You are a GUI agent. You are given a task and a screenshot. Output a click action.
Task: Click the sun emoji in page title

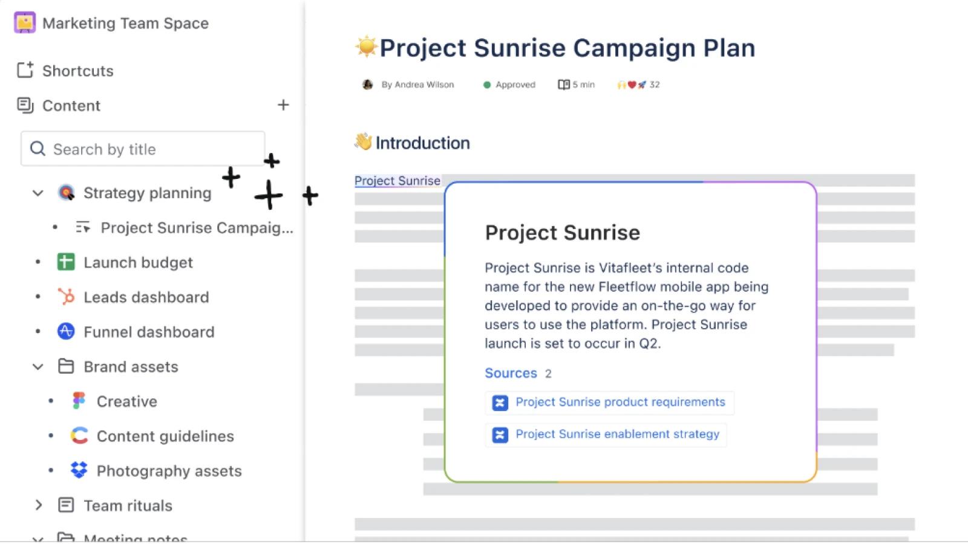(366, 47)
